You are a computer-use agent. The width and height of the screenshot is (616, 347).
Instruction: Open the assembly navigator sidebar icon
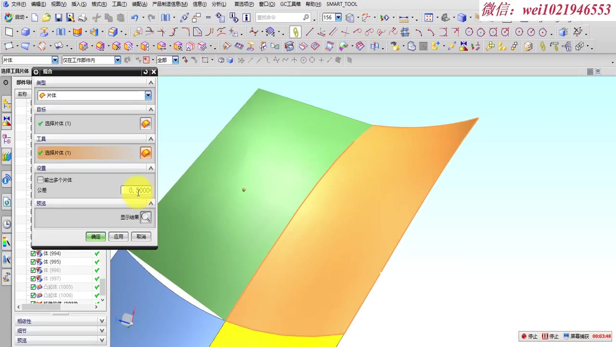coord(6,103)
